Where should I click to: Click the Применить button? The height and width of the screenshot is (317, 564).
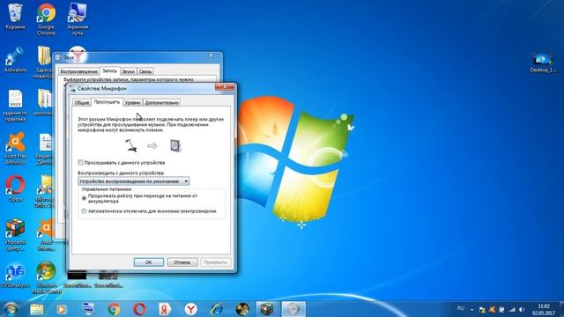click(x=215, y=262)
